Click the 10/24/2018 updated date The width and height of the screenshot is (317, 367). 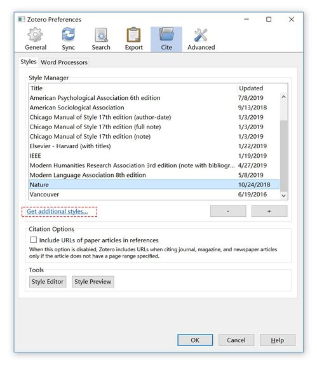[x=254, y=184]
